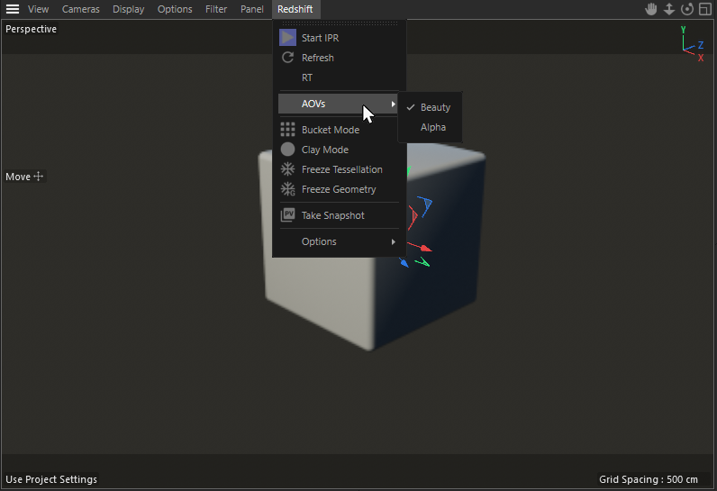Toggle Clay Mode sphere icon
Image resolution: width=717 pixels, height=491 pixels.
287,150
